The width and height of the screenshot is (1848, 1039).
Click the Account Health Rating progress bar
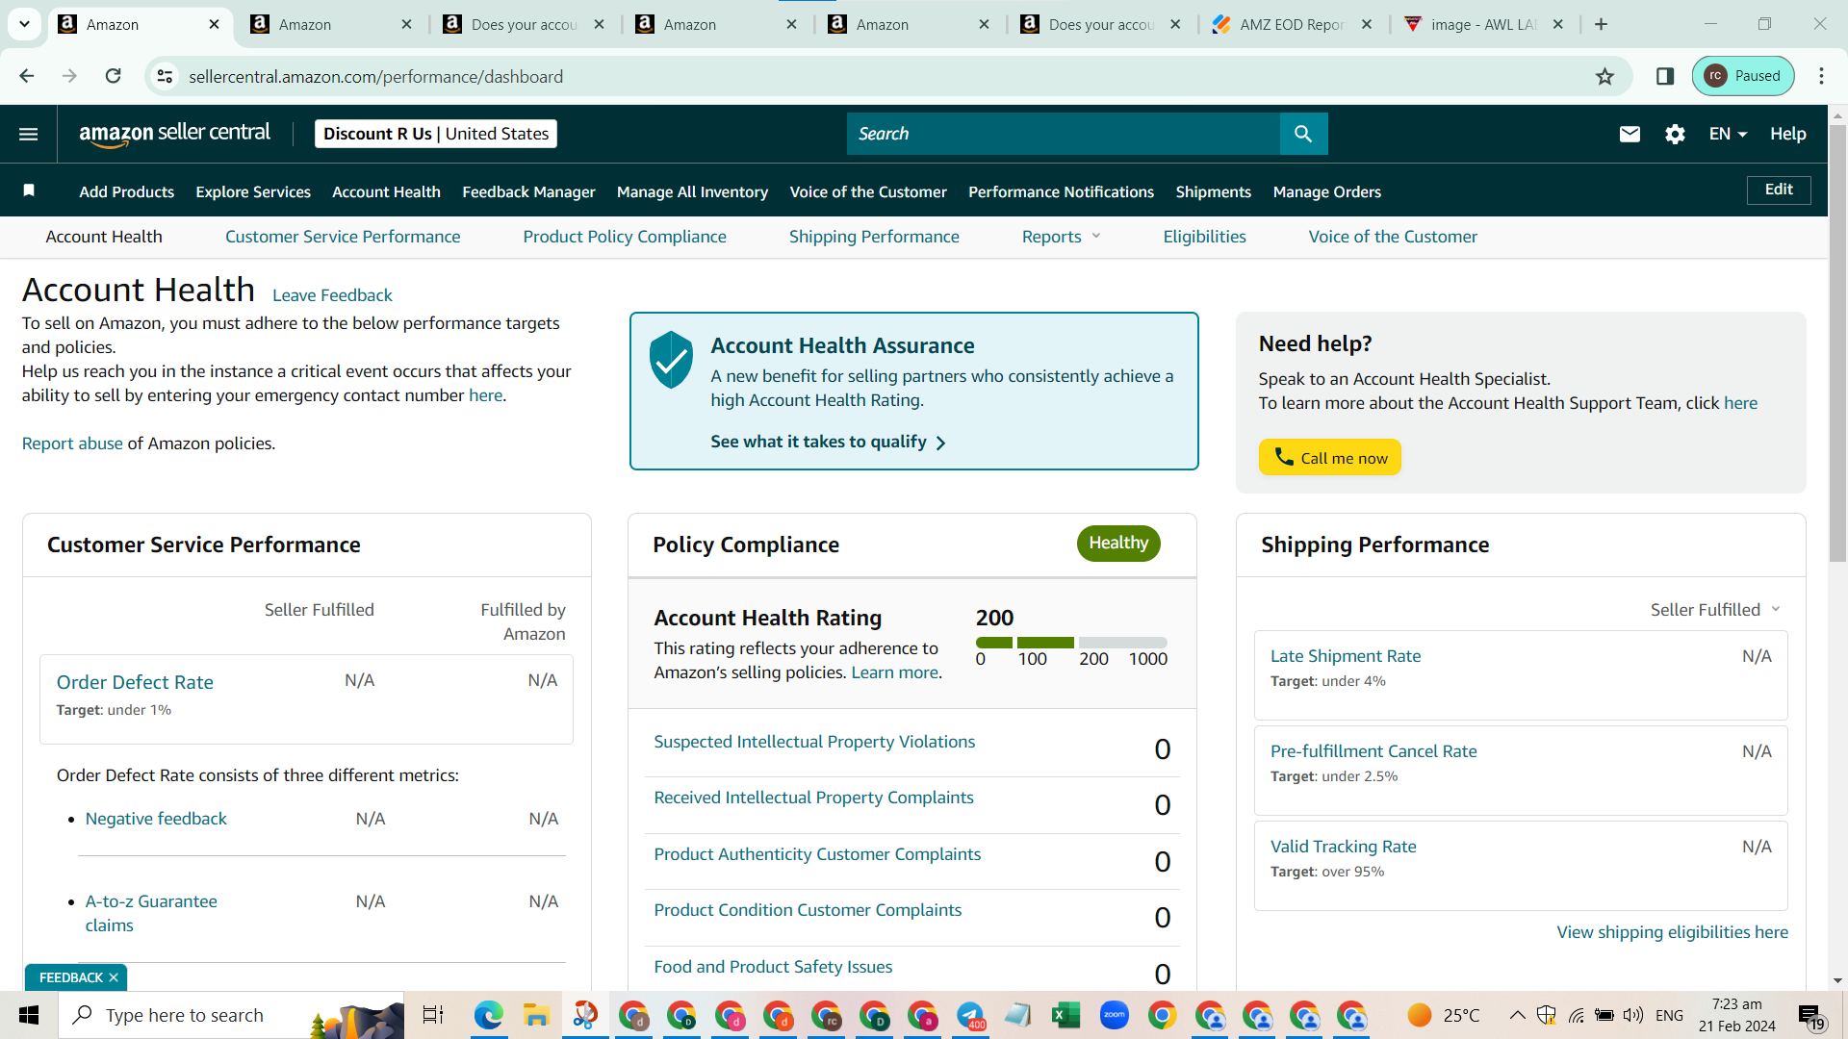[x=1071, y=642]
